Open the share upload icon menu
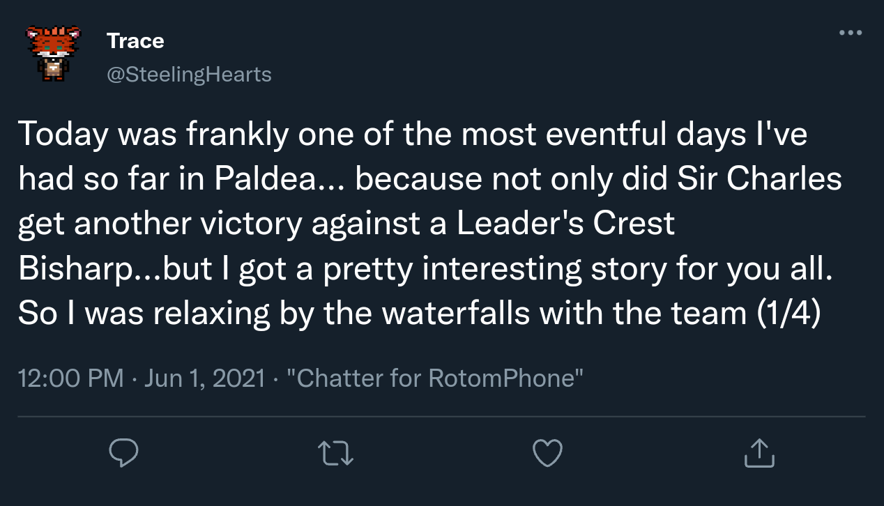The height and width of the screenshot is (506, 884). point(759,453)
